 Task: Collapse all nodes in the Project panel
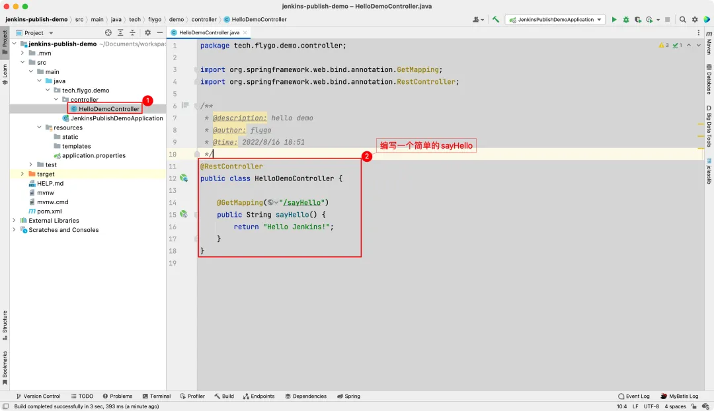click(x=132, y=33)
